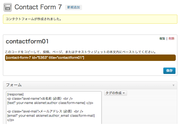Click the コンタクトフォームが作成されました notice
The height and width of the screenshot is (125, 180).
(90, 19)
